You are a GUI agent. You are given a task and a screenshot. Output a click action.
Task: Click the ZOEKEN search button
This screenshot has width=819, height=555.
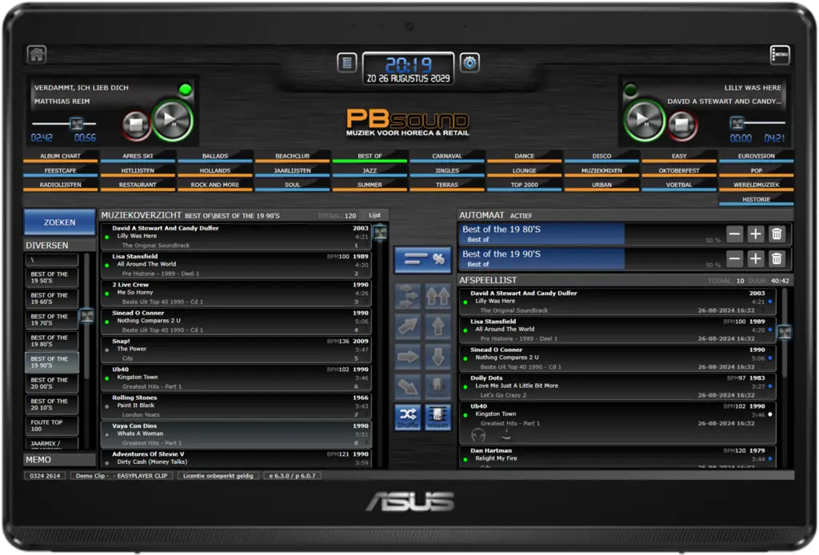(60, 222)
